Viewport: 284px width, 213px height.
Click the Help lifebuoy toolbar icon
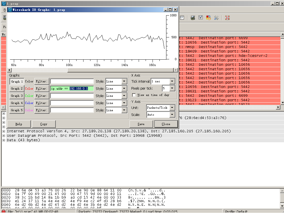point(227,18)
